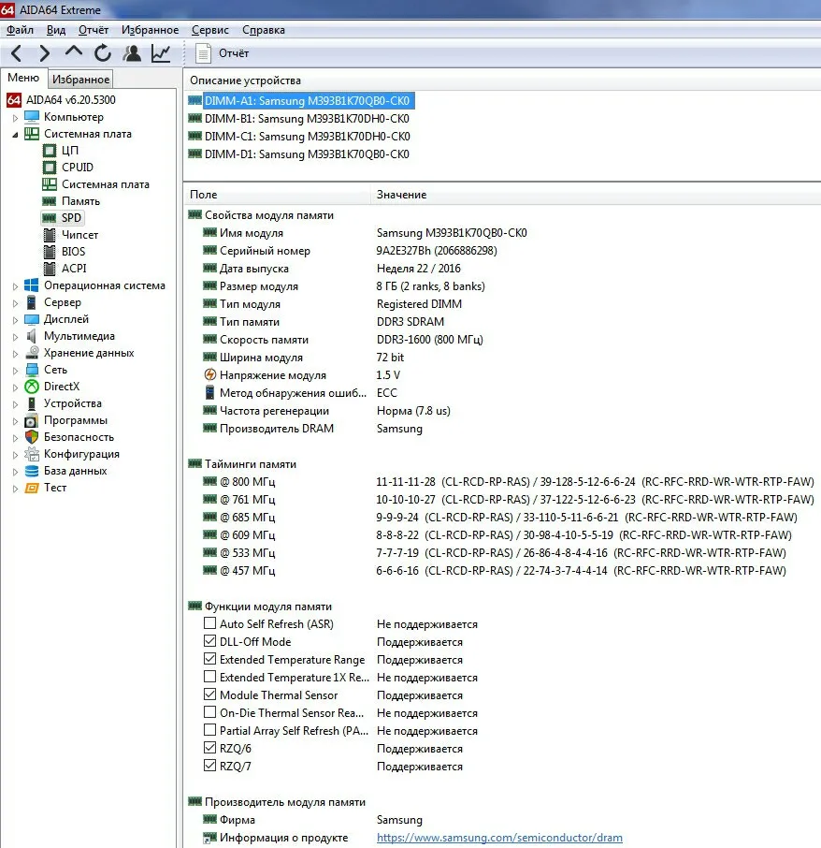The width and height of the screenshot is (821, 848).
Task: Open the graph chart toolbar icon
Action: click(161, 53)
